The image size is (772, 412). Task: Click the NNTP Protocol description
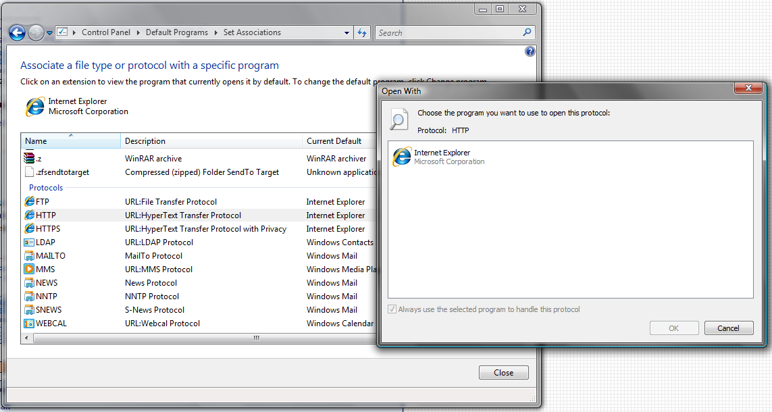click(152, 297)
